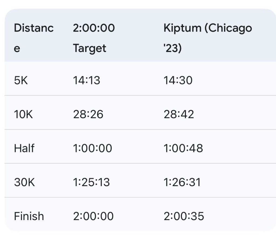Screen dimensions: 276x250
Task: Select the 30K row label
Action: [x=24, y=182]
